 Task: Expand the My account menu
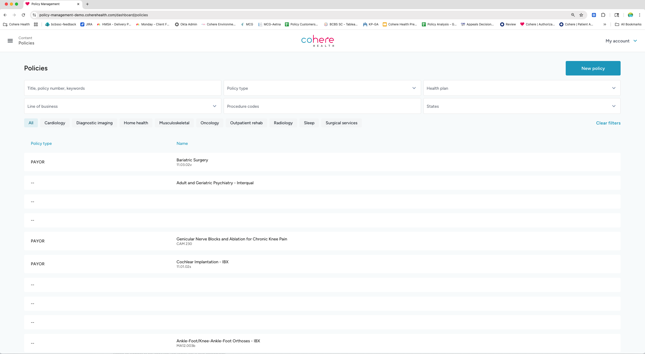click(x=621, y=41)
